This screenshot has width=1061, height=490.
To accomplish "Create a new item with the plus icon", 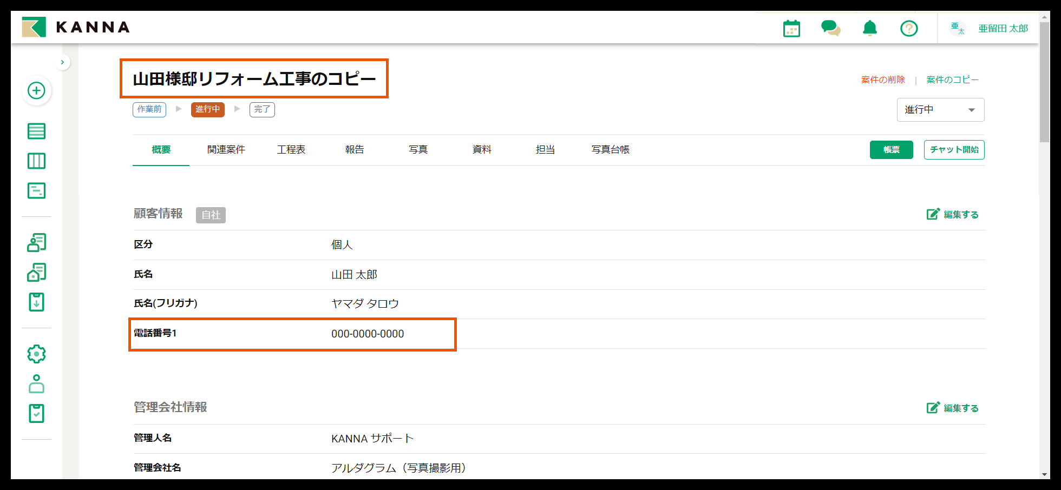I will tap(36, 91).
